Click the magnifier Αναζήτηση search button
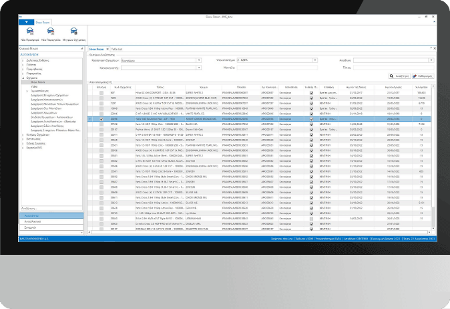 click(x=399, y=76)
